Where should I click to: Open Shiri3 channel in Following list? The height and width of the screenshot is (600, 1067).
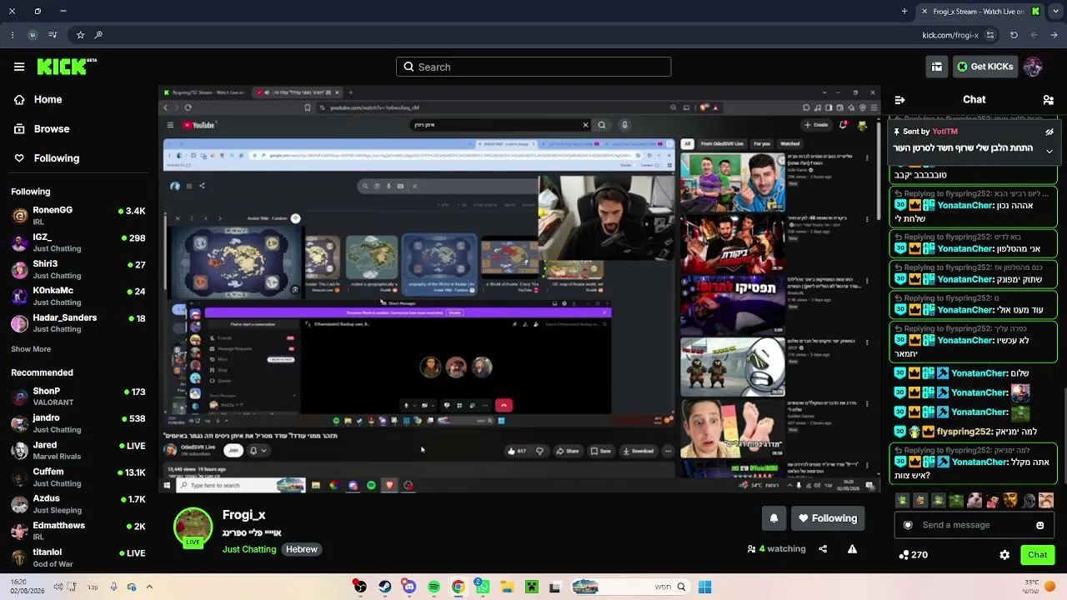pyautogui.click(x=78, y=269)
